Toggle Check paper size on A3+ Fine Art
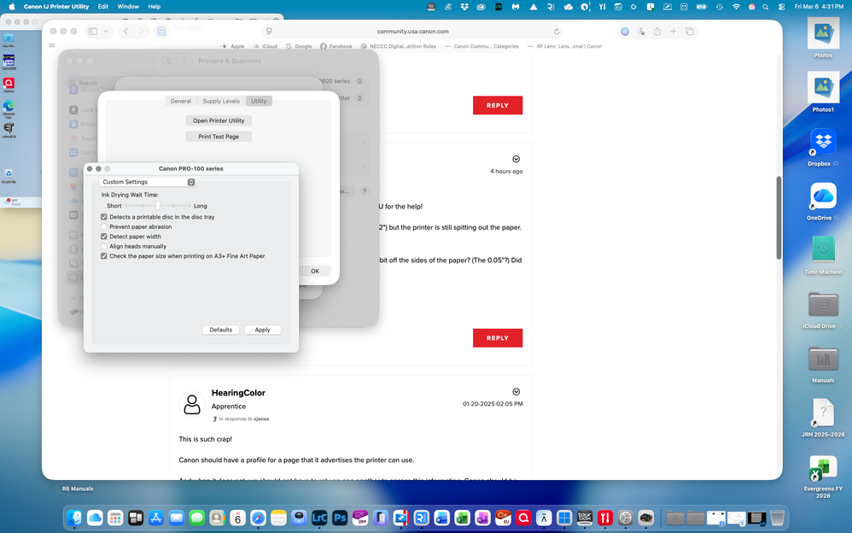852x533 pixels. click(x=104, y=256)
